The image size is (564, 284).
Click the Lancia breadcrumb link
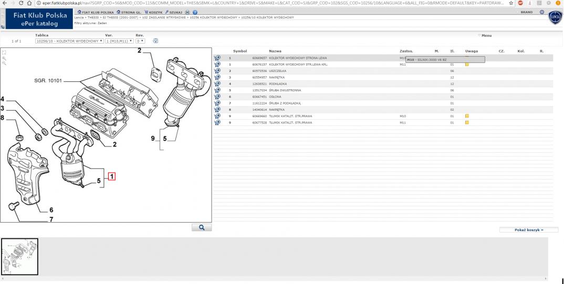[79, 17]
